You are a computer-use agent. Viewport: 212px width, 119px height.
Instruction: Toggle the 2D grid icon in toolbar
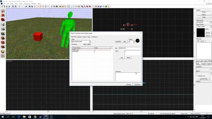coord(2,7)
